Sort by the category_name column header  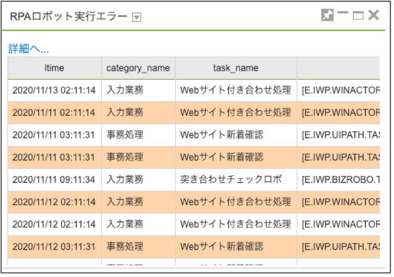(x=138, y=68)
